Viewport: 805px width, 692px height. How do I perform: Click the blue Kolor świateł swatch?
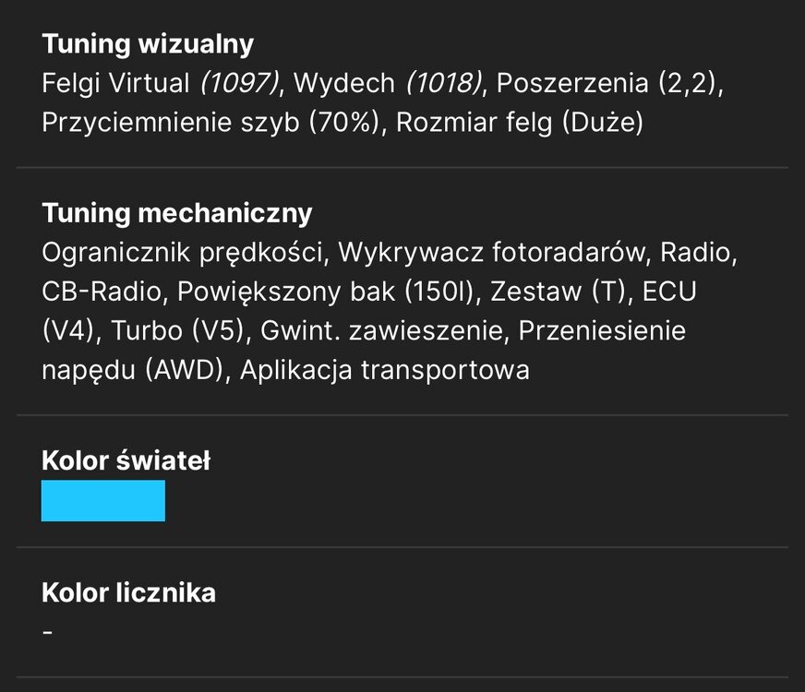(103, 501)
